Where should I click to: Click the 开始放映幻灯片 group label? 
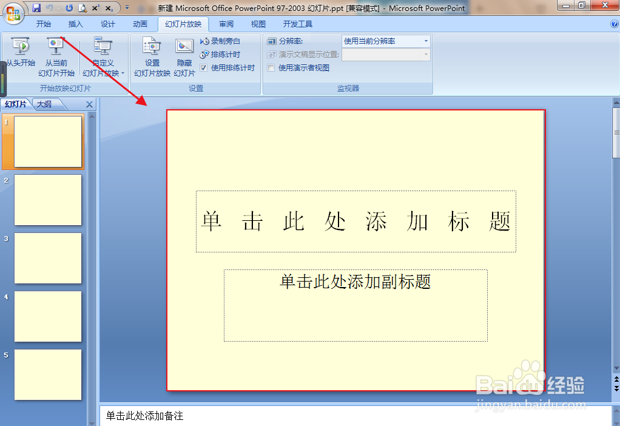66,88
